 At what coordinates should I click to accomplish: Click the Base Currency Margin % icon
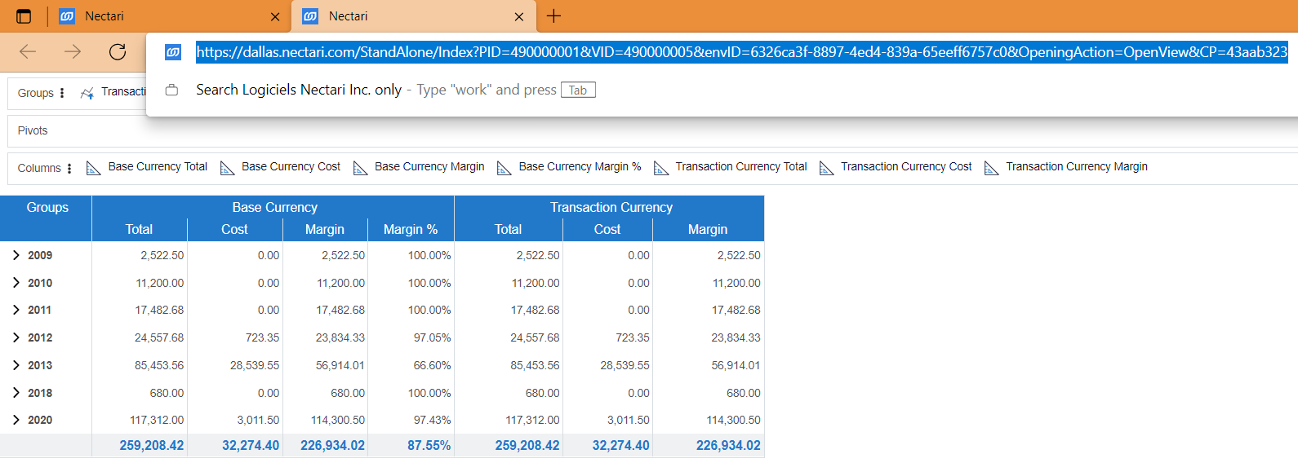(505, 168)
